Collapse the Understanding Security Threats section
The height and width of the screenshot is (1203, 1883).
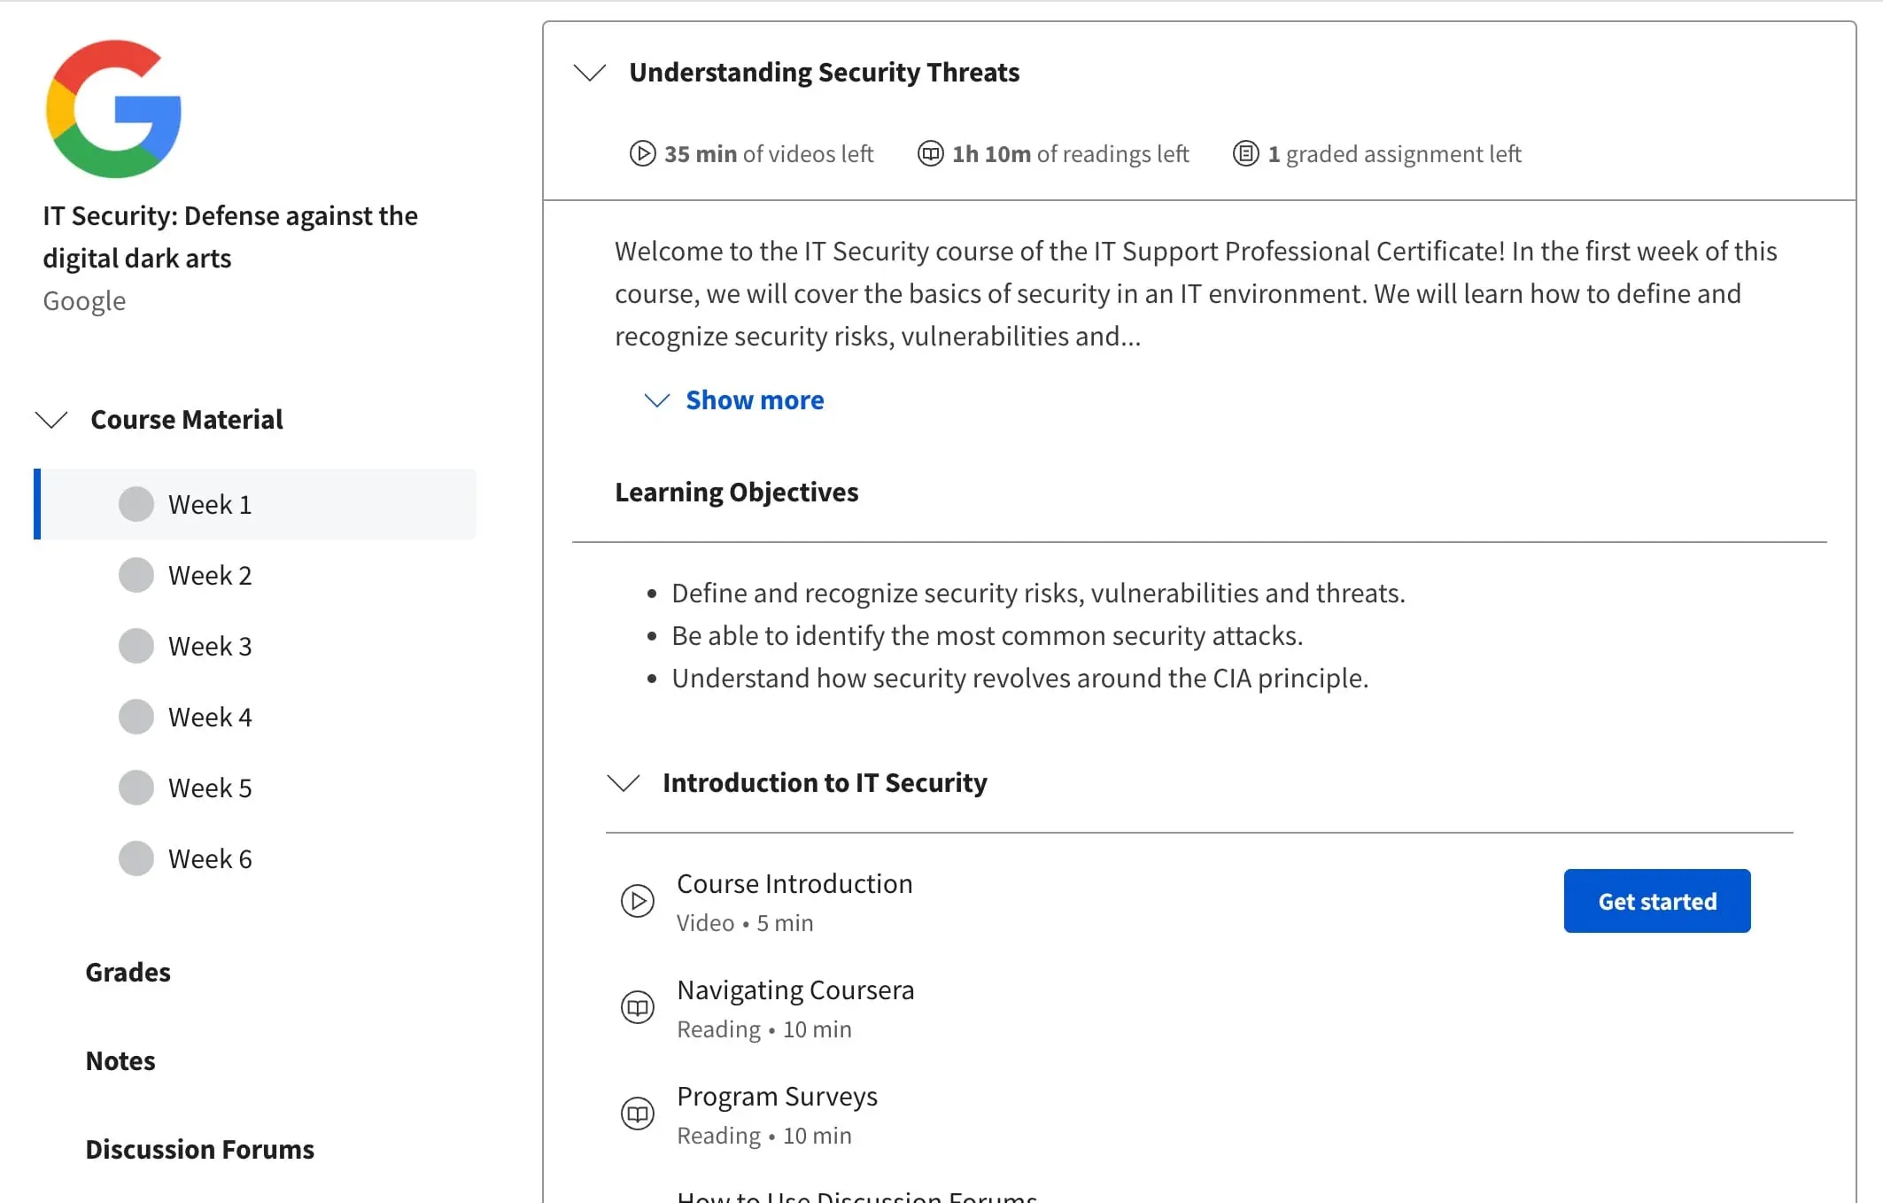tap(590, 72)
